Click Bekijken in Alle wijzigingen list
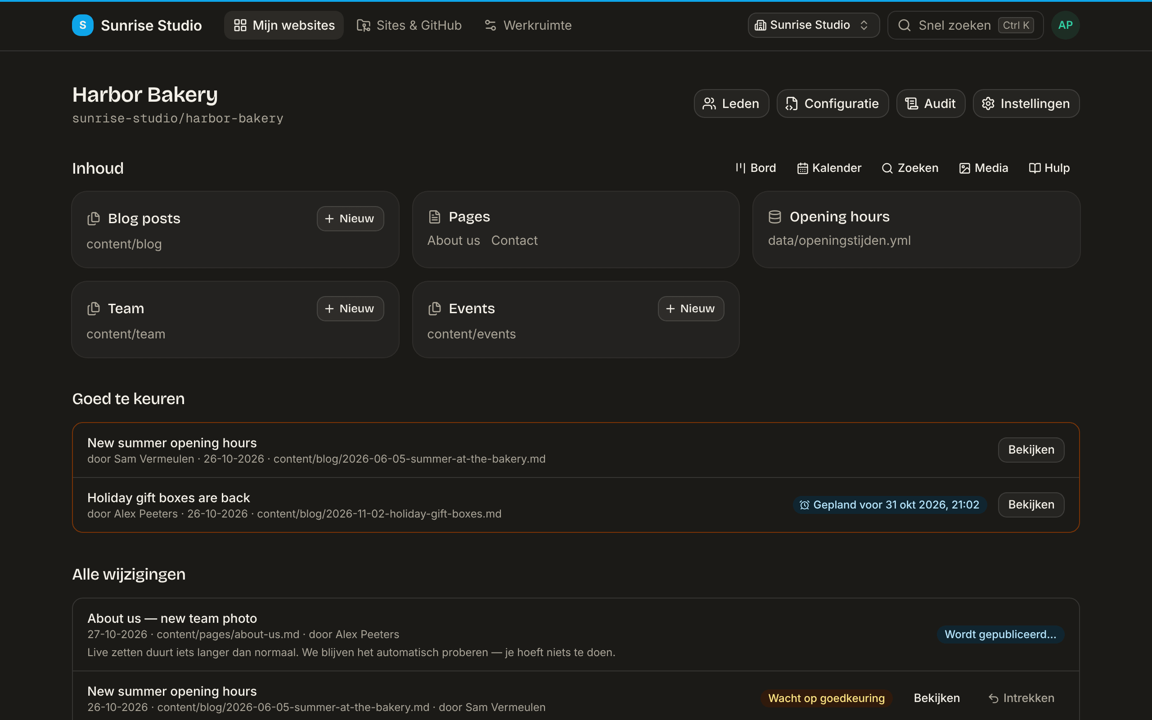Screen dimensions: 1152x720 936,698
